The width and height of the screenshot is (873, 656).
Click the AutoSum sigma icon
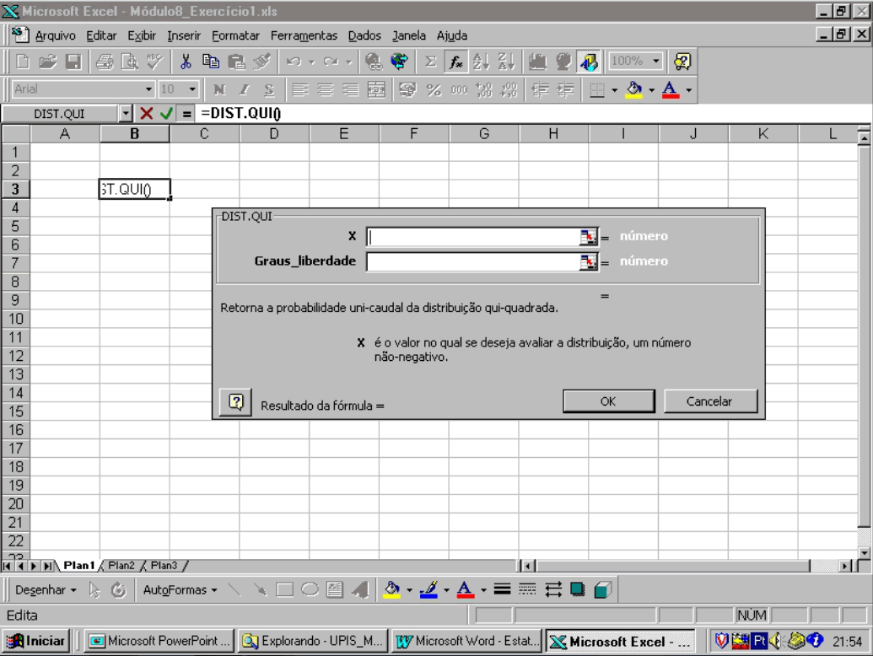430,62
